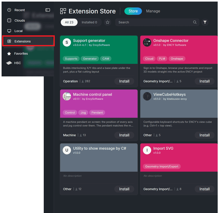Install the Machine control panel extension
Viewport: 219px width, 213px height.
click(x=124, y=135)
